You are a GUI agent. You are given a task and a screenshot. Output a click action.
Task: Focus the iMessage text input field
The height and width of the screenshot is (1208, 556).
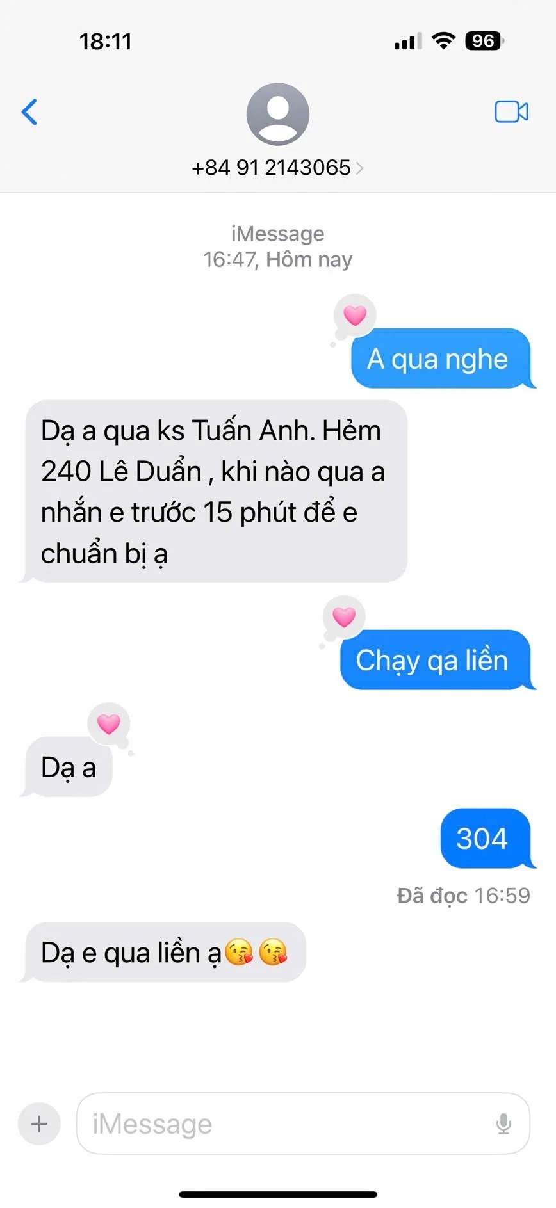click(303, 1123)
